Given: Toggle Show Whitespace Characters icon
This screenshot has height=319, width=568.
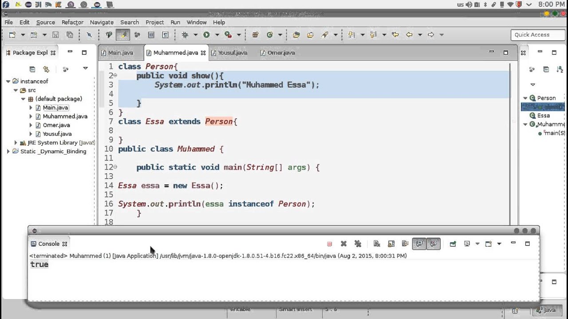Looking at the screenshot, I should (x=165, y=35).
